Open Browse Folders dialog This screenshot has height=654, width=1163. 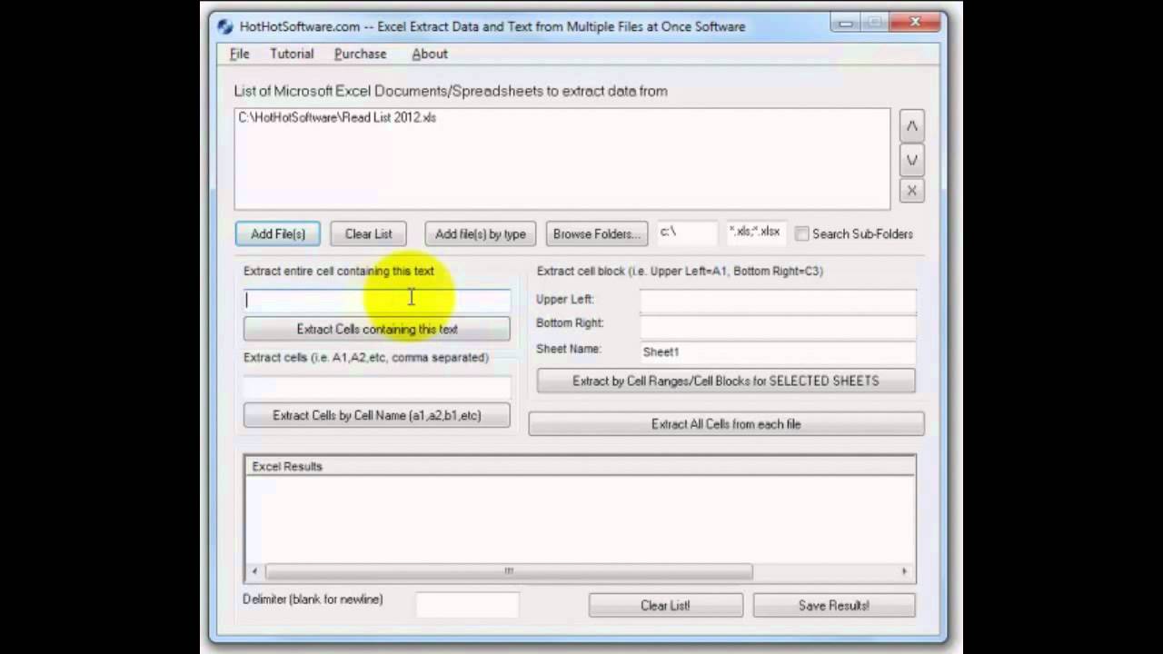597,233
